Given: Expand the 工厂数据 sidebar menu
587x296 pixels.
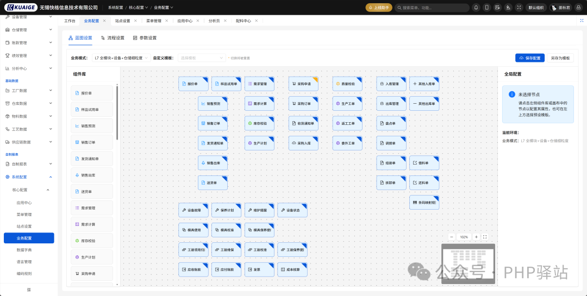Looking at the screenshot, I should tap(29, 91).
